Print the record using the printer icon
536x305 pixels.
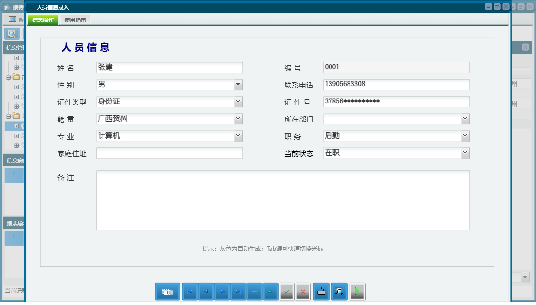pos(321,292)
